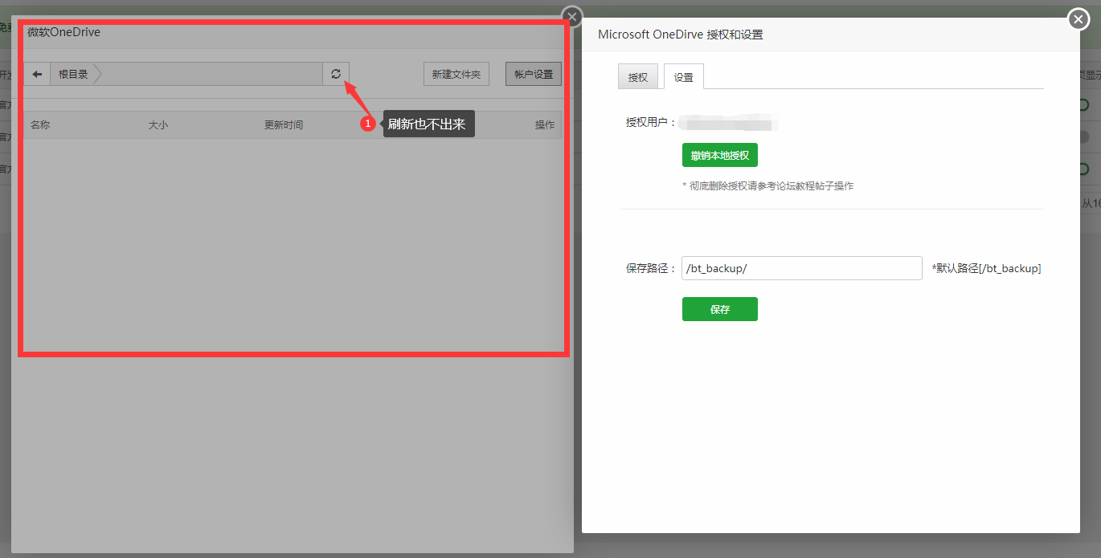Screen dimensions: 1101x558
Task: Click the 操作 column header
Action: pyautogui.click(x=545, y=125)
